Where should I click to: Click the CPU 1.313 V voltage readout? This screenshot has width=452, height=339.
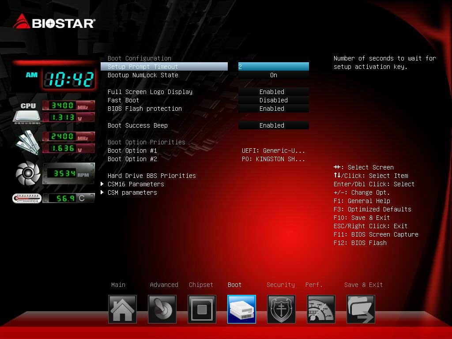pos(68,117)
